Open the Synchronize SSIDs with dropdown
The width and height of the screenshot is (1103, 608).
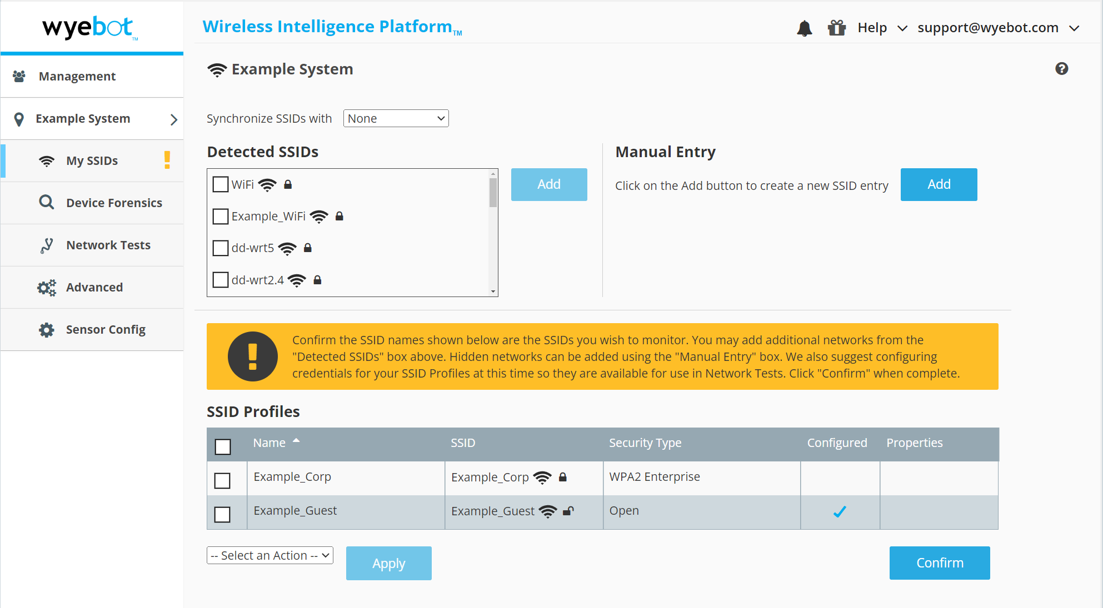point(396,118)
